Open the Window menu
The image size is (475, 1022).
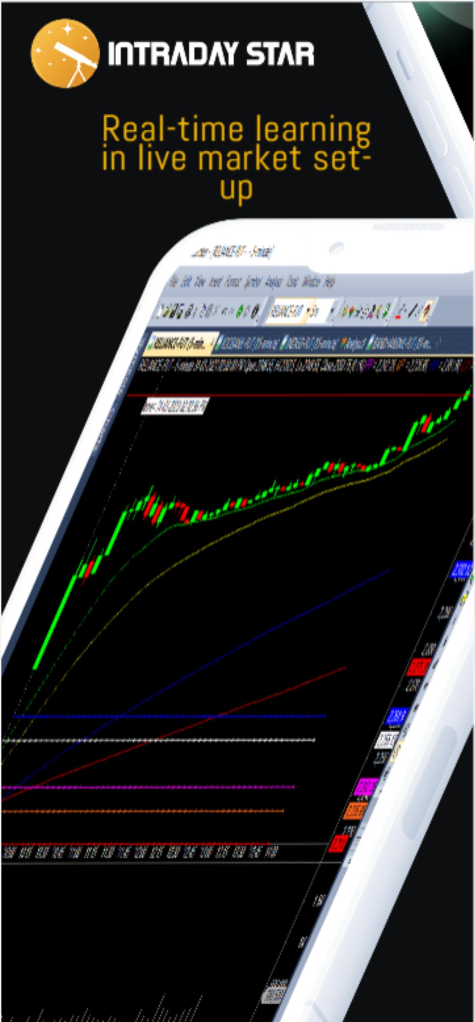pos(311,282)
